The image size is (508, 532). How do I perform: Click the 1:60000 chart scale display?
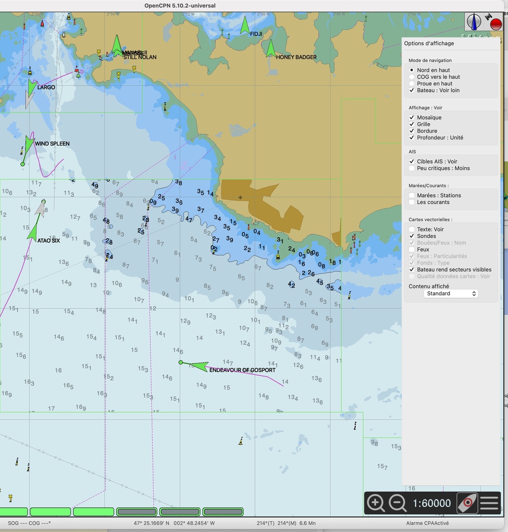coord(432,503)
